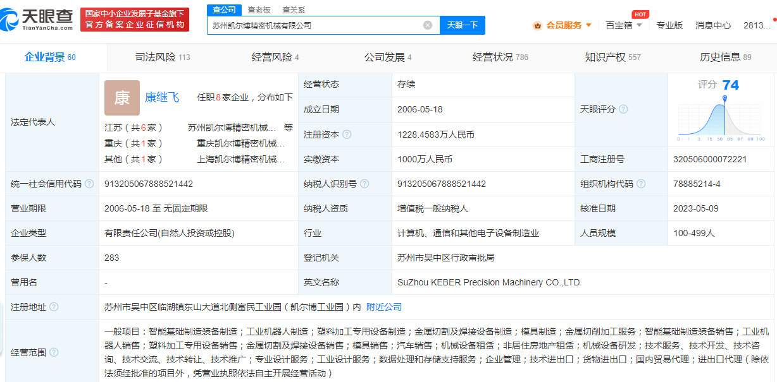Click the 天眼一下 search button
777x382 pixels.
463,25
